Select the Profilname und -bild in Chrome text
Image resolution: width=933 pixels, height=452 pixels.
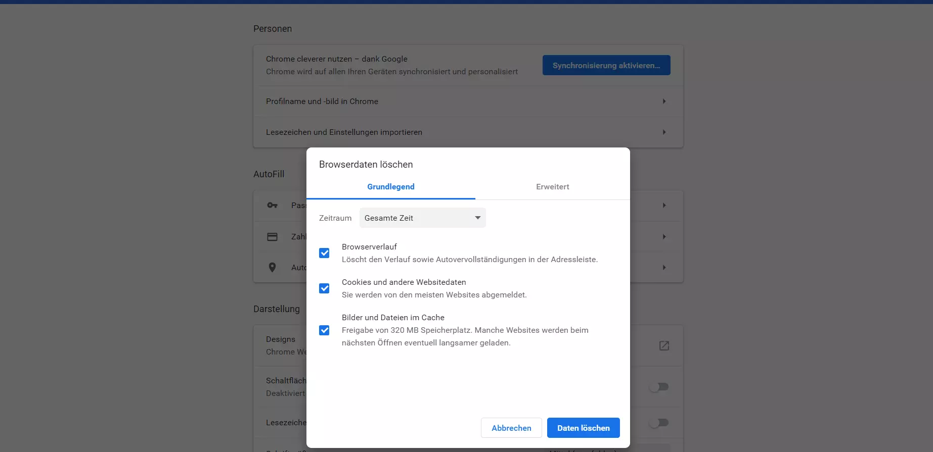(322, 101)
